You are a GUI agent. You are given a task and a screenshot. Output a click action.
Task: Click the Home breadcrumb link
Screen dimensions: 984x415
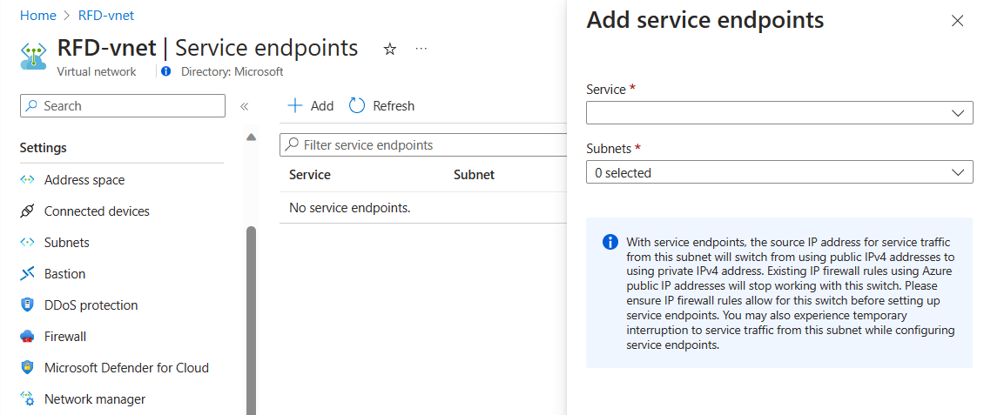[37, 16]
